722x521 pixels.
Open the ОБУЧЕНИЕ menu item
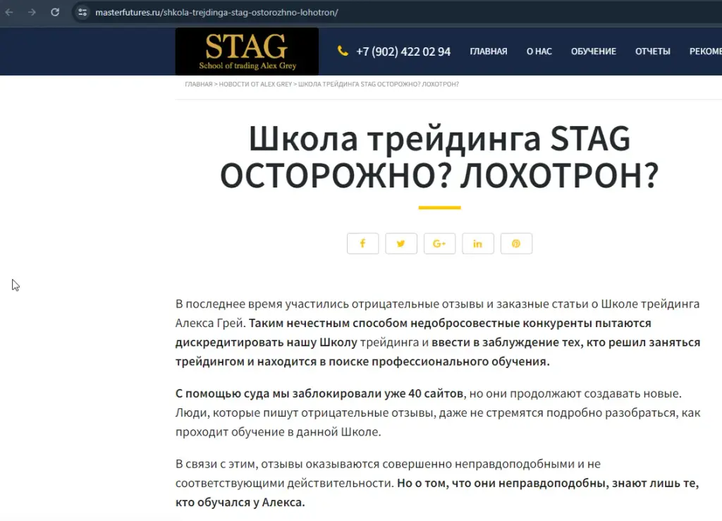pos(594,51)
